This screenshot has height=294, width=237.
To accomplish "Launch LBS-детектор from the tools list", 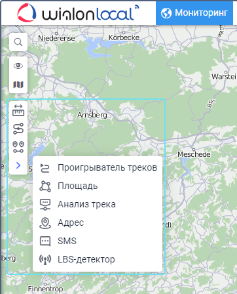I will pyautogui.click(x=98, y=259).
